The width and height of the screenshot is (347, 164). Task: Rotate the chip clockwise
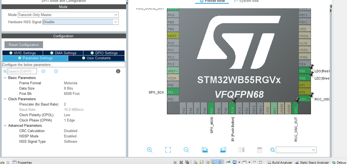coord(205,150)
